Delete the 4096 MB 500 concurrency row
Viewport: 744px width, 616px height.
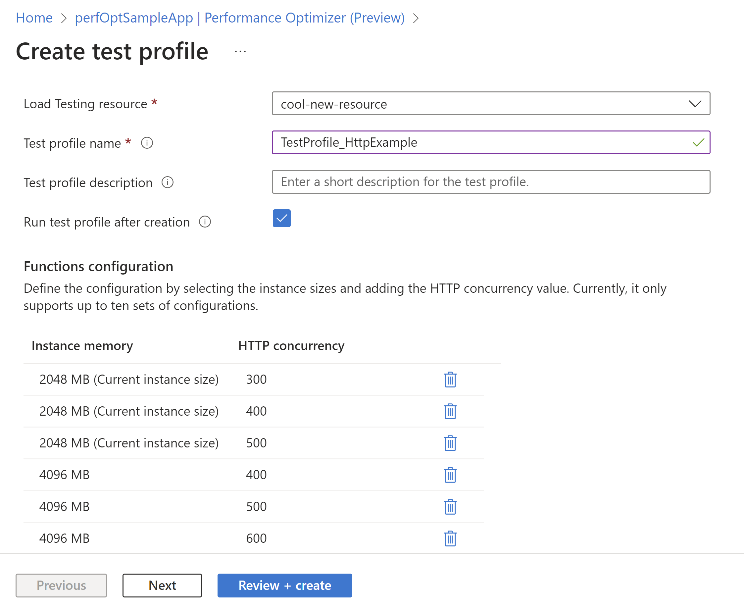pos(450,506)
